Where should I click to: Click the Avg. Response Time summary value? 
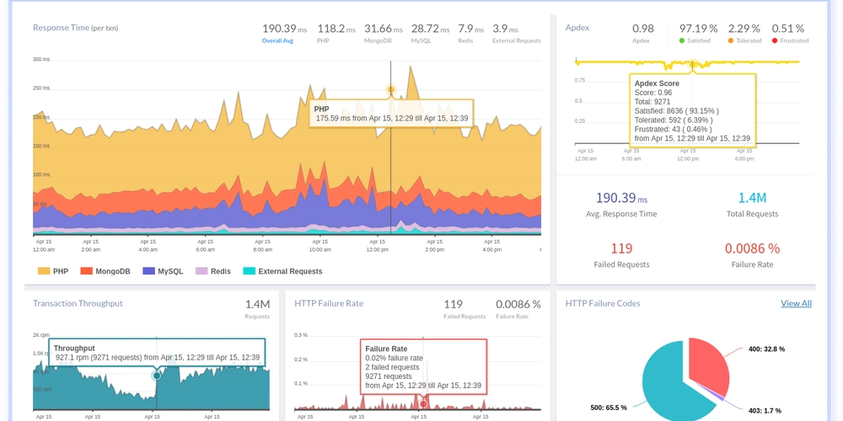point(621,198)
